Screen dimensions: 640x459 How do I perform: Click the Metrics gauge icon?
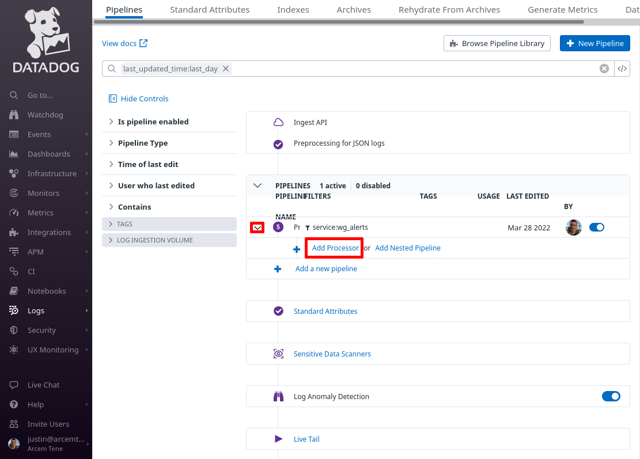14,213
